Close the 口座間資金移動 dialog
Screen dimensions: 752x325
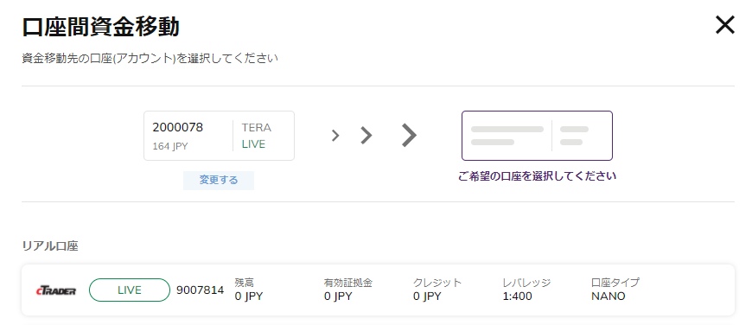point(724,25)
